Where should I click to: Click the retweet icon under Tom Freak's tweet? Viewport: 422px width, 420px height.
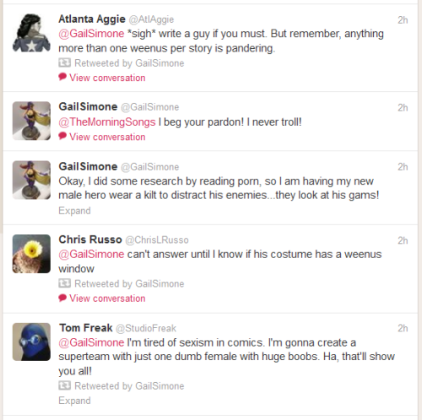tap(64, 385)
